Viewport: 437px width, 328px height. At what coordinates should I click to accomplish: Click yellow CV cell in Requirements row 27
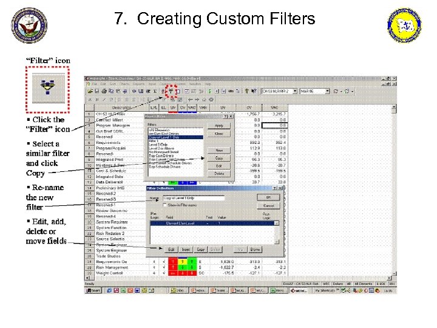(183, 262)
